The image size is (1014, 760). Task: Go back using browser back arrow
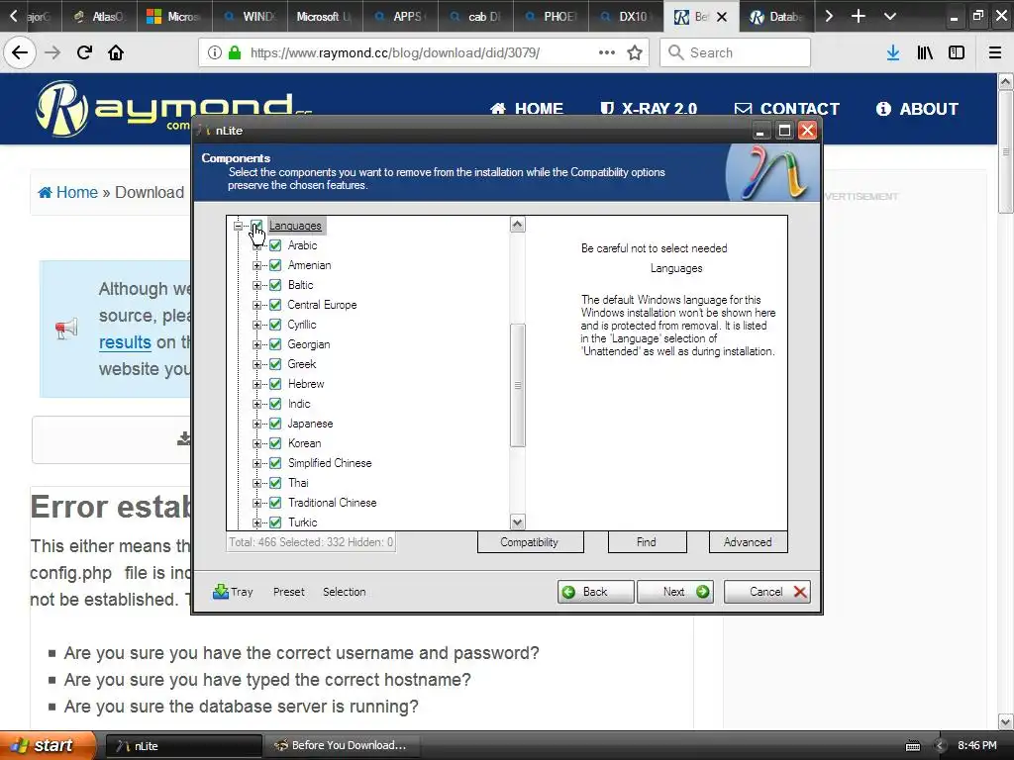coord(20,52)
